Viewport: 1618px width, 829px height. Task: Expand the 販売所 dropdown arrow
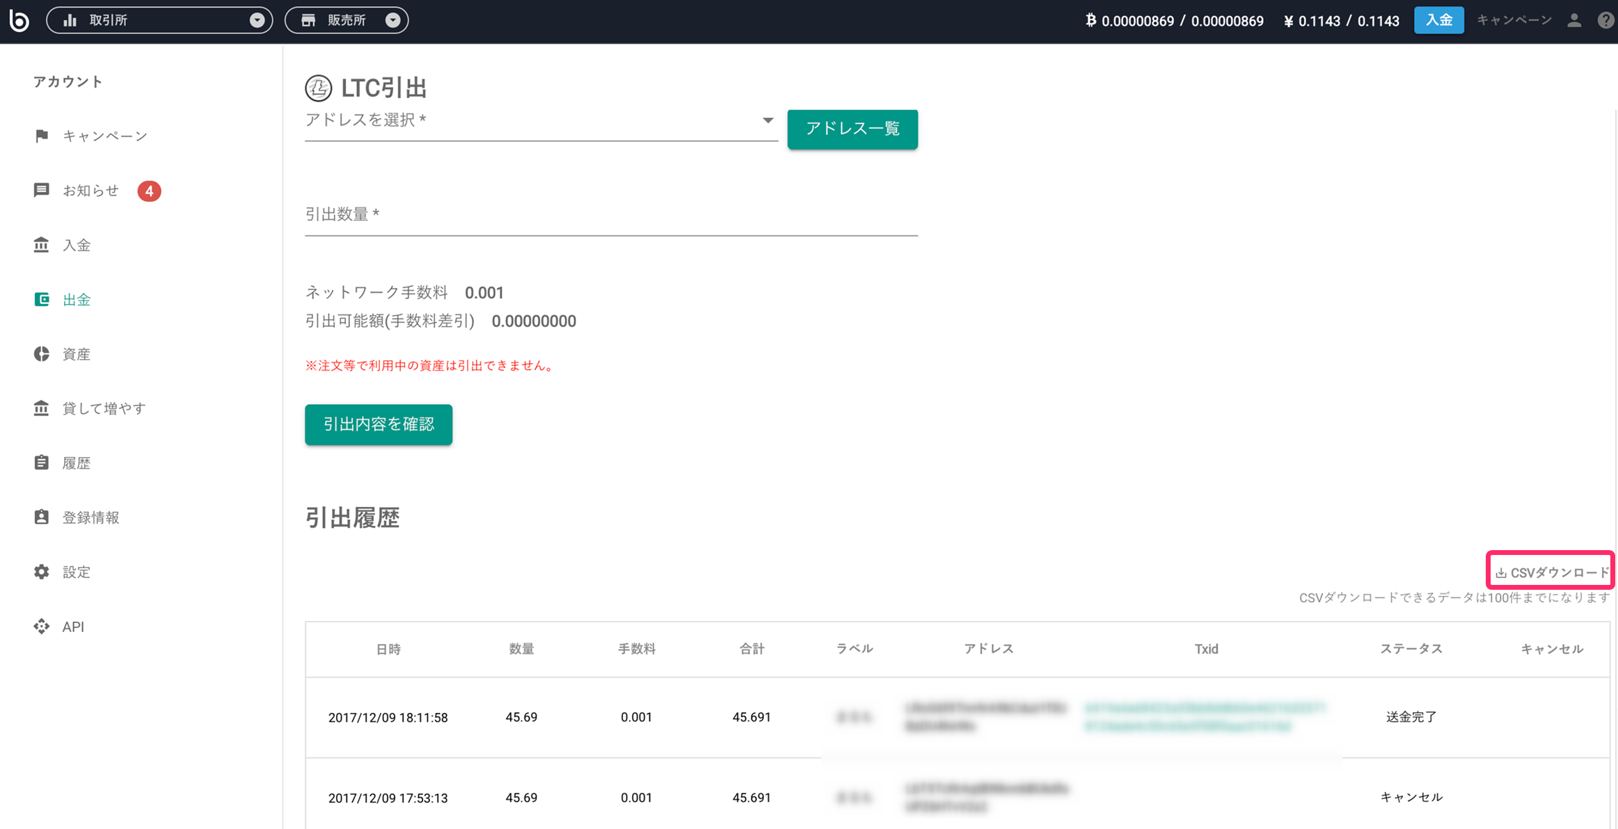point(392,20)
